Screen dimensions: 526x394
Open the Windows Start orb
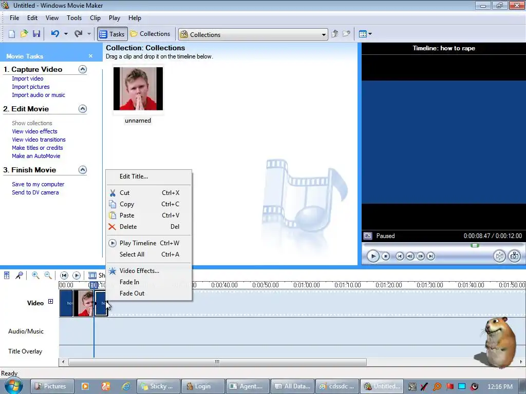[13, 386]
